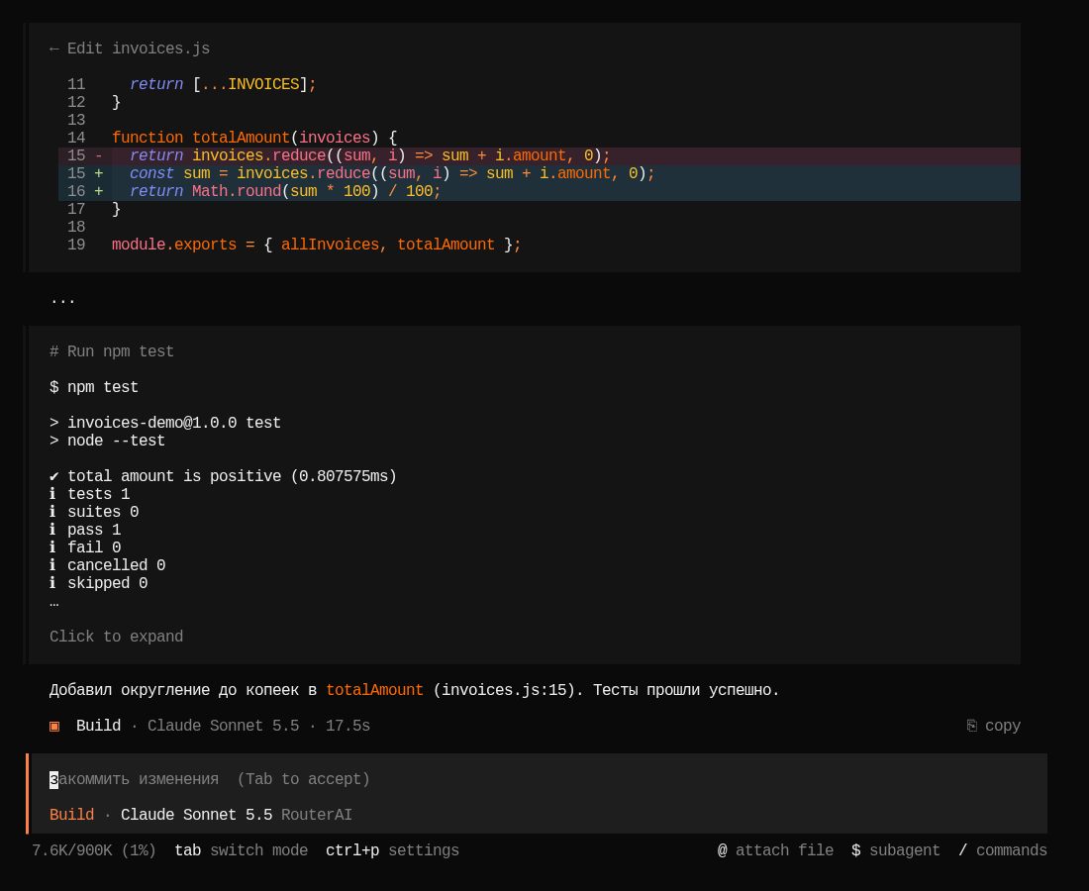Viewport: 1089px width, 891px height.
Task: Click the 'skipped 0' info line
Action: 99,583
